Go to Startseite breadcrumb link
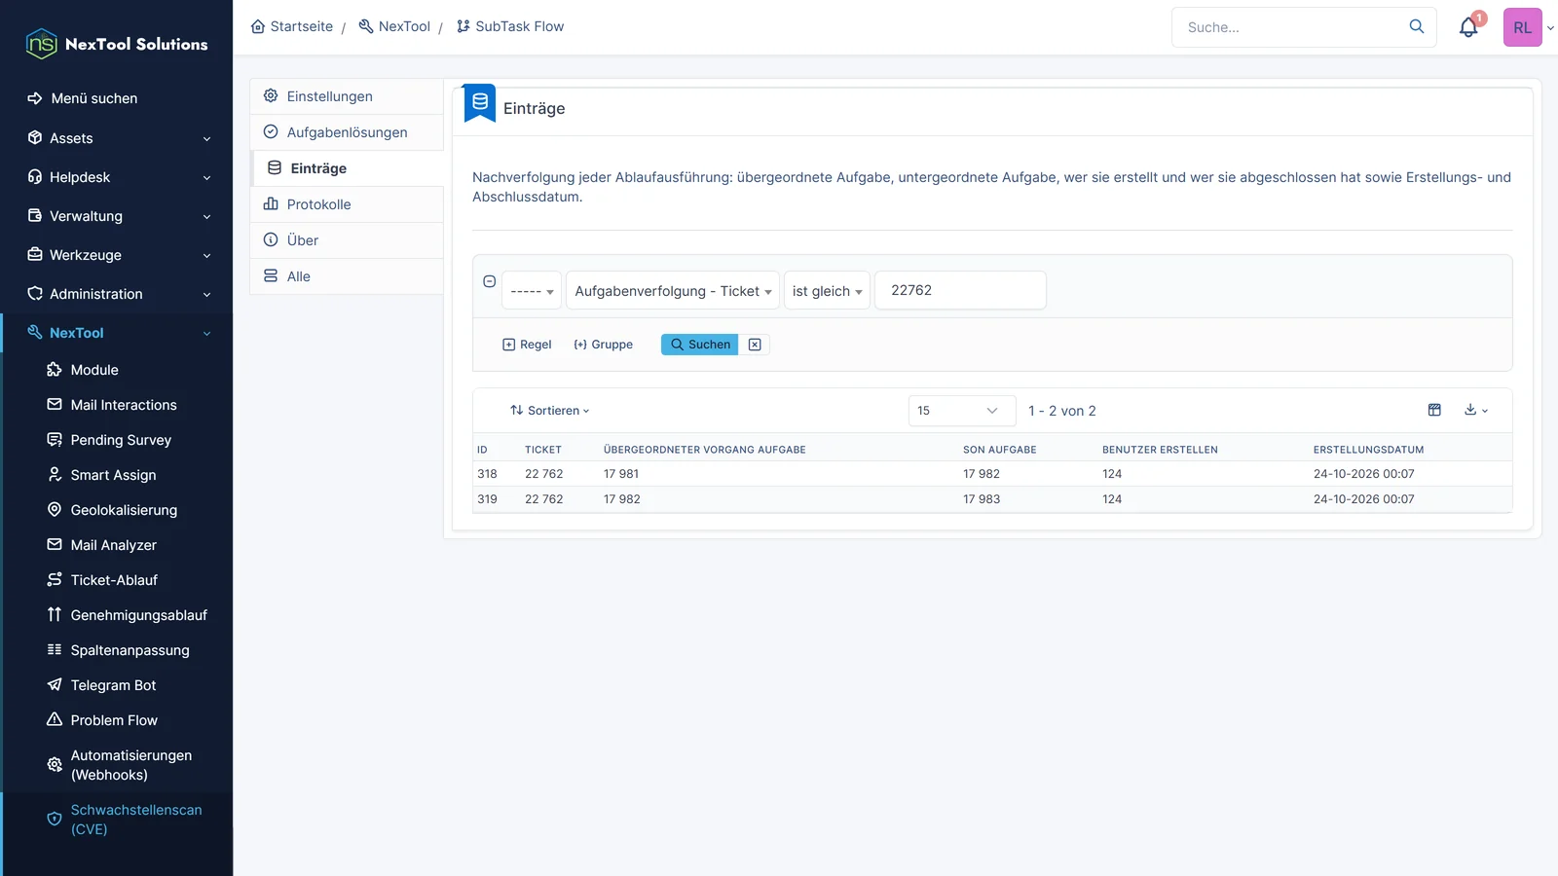 coord(292,26)
